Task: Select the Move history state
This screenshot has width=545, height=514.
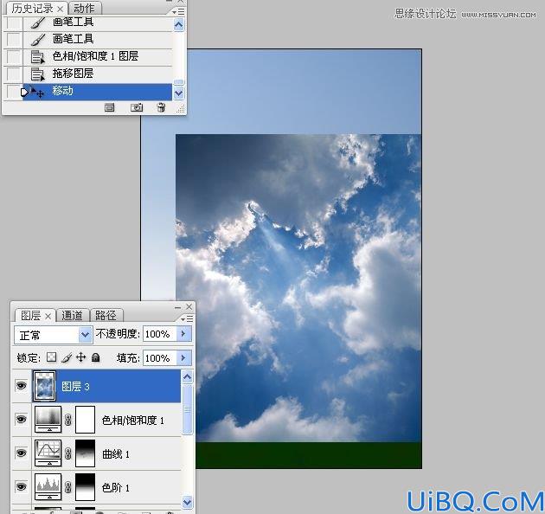Action: click(97, 92)
